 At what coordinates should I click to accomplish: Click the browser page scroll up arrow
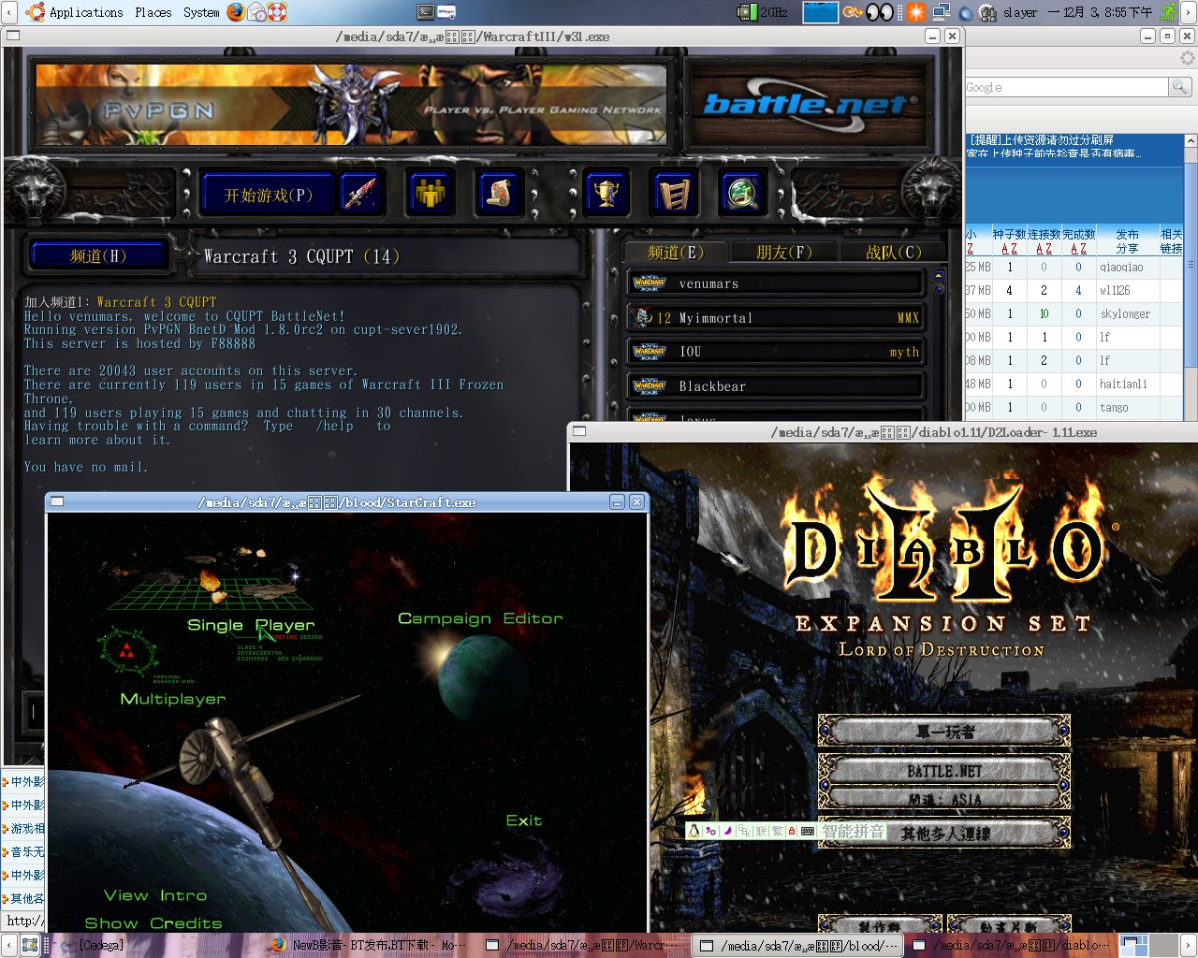[1191, 141]
